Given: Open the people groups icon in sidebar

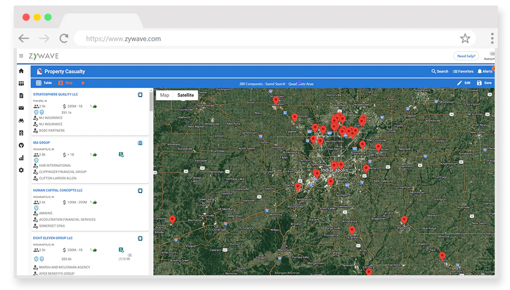Looking at the screenshot, I should (21, 83).
